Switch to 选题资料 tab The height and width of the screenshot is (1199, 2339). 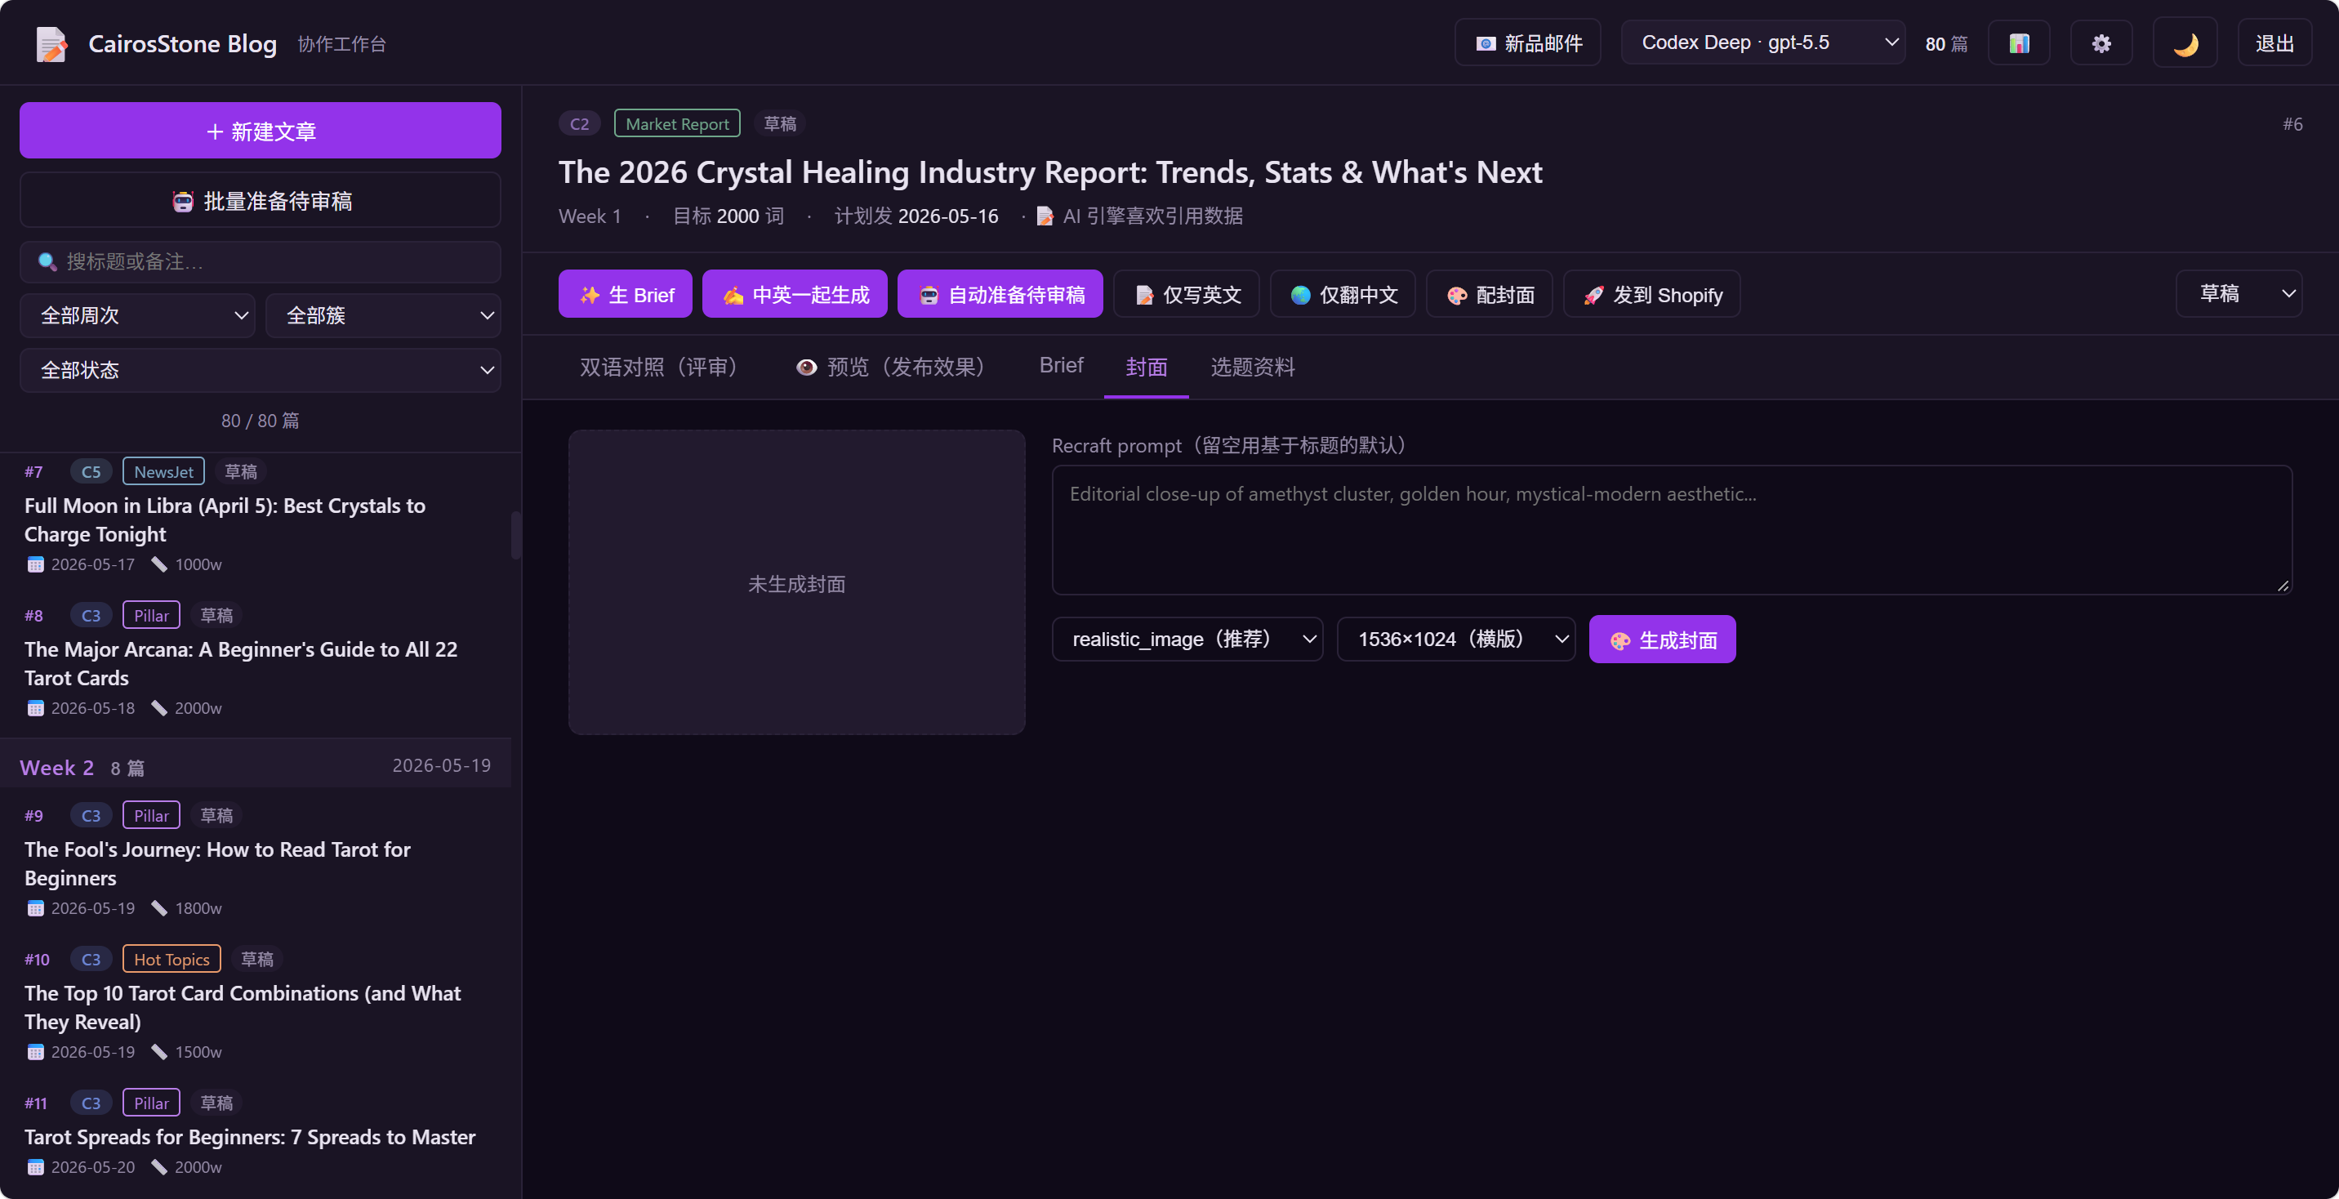click(x=1252, y=367)
